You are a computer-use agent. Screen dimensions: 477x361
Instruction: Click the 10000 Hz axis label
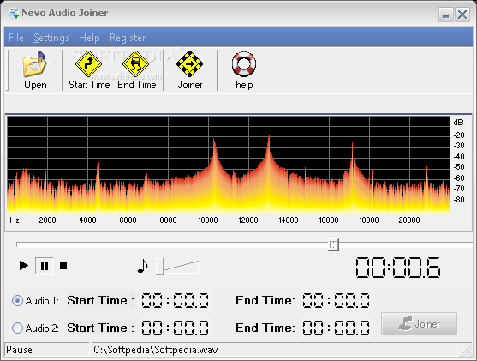coord(208,220)
